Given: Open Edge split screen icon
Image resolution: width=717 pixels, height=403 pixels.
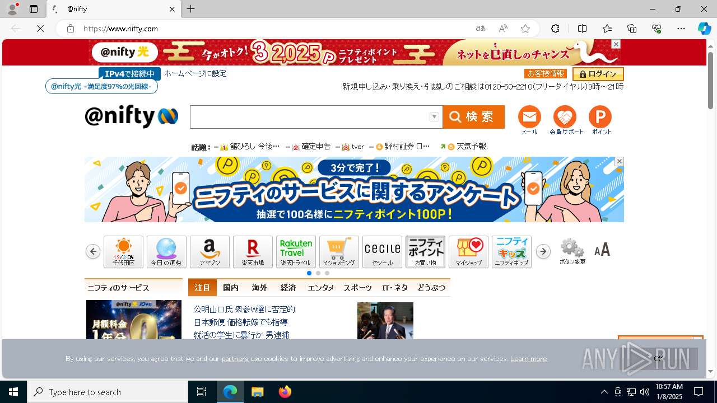Looking at the screenshot, I should click(x=582, y=29).
